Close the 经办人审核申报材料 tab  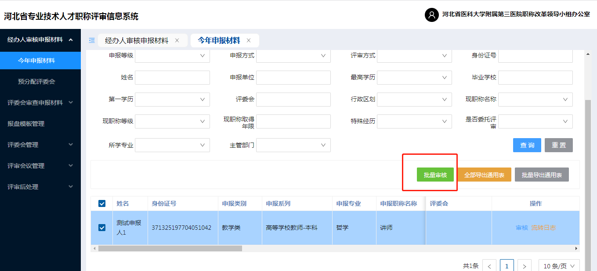(x=177, y=40)
